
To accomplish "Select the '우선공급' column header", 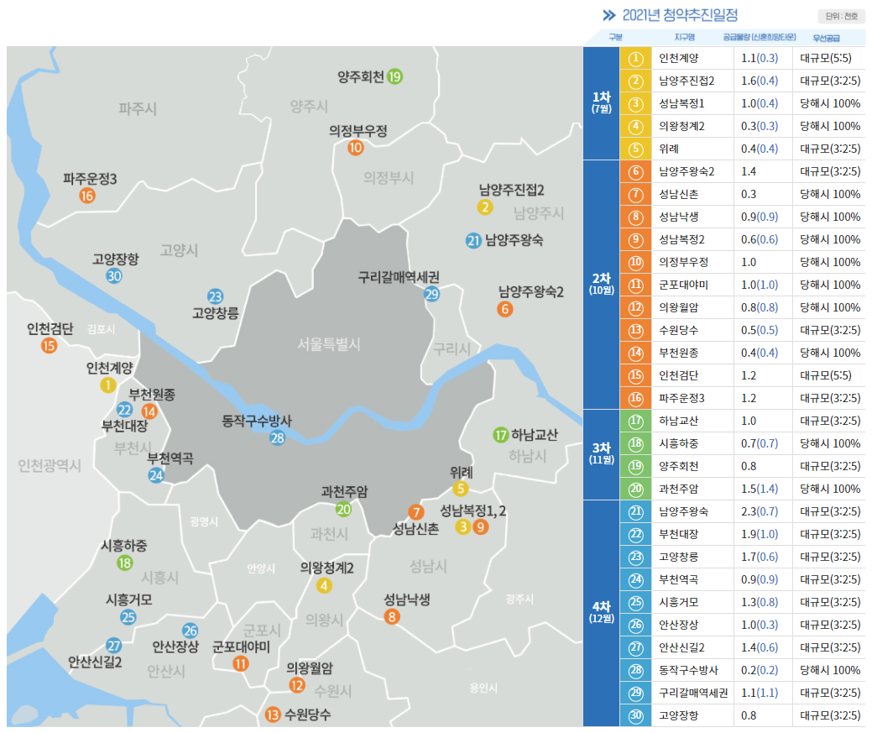I will tap(827, 38).
